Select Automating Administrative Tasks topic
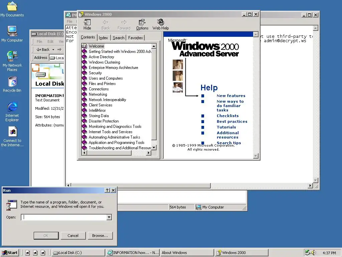 click(114, 137)
